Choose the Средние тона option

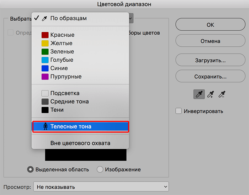(x=80, y=102)
